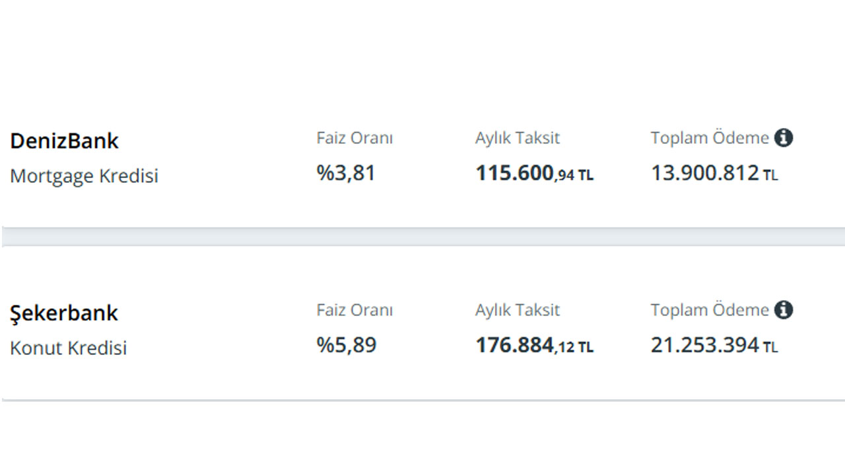Image resolution: width=845 pixels, height=475 pixels.
Task: Click Faiz Oranı label in Şekerbank row
Action: click(355, 310)
